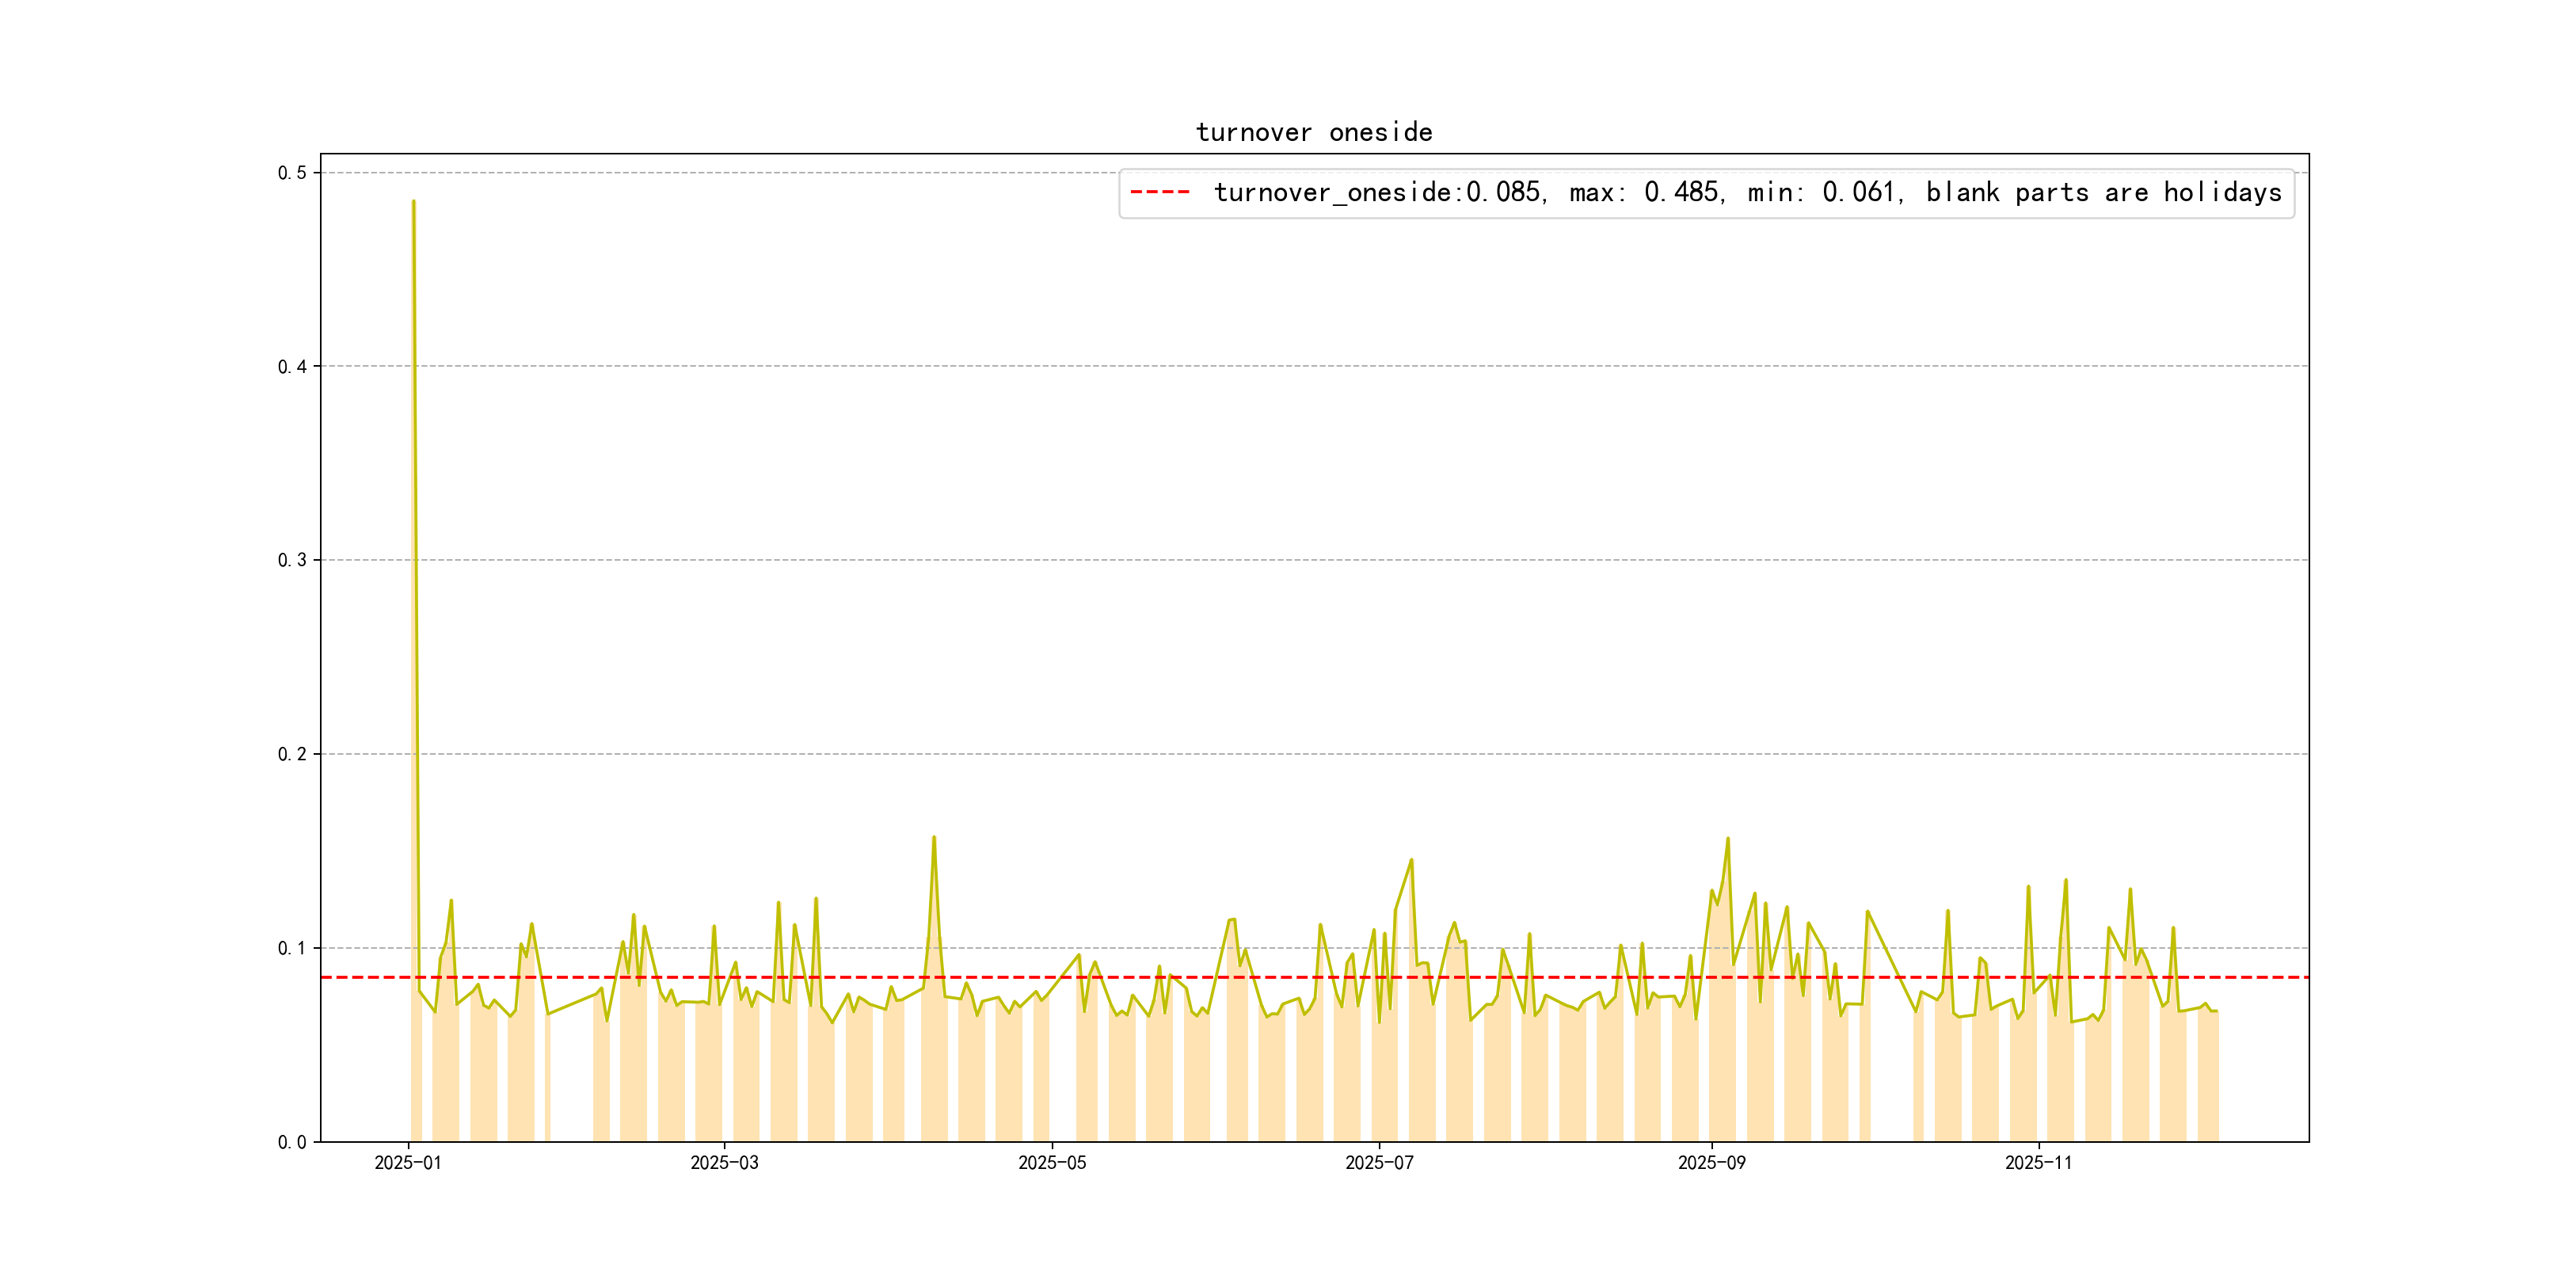Viewport: 2566px width, 1283px height.
Task: Click the April peak near 0.157
Action: (x=934, y=838)
